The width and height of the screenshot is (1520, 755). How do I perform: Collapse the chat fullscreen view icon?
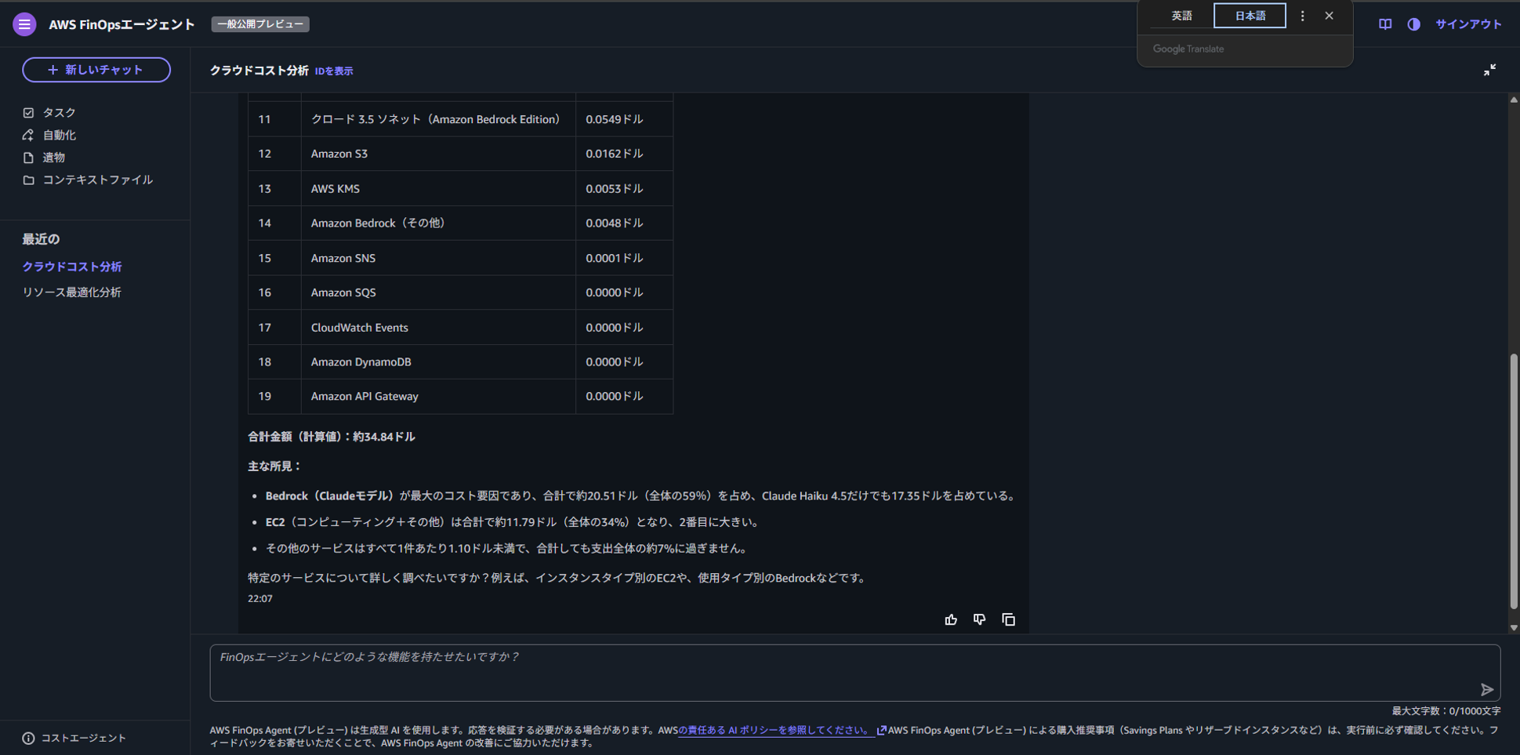point(1489,70)
